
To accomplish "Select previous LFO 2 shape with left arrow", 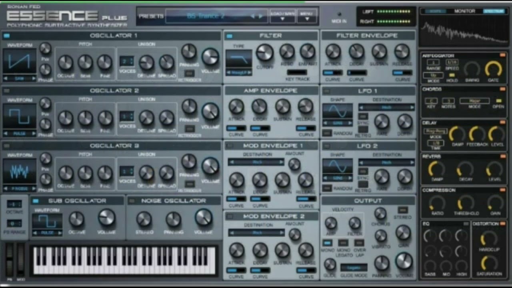I will tap(325, 178).
